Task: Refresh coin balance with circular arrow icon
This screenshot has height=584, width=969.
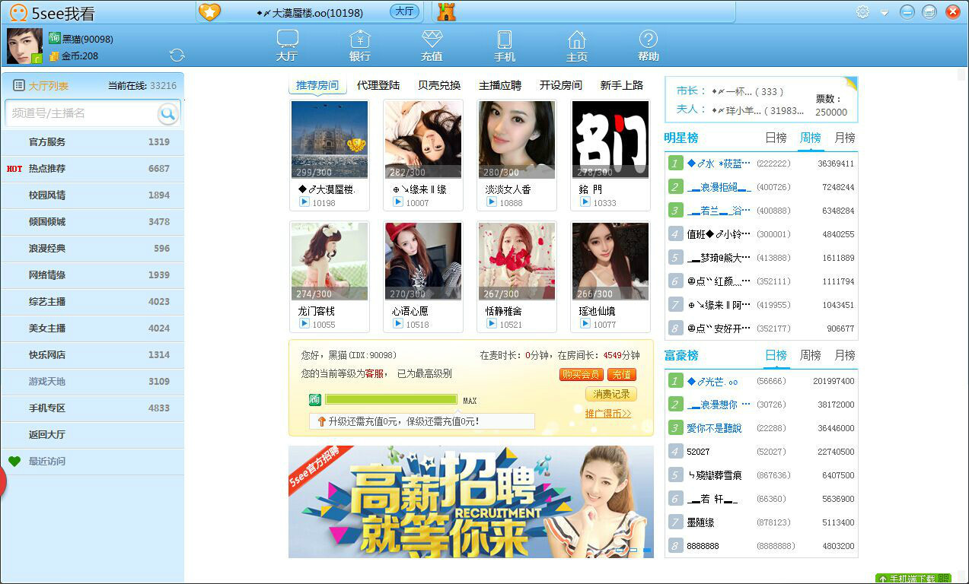Action: click(x=177, y=55)
